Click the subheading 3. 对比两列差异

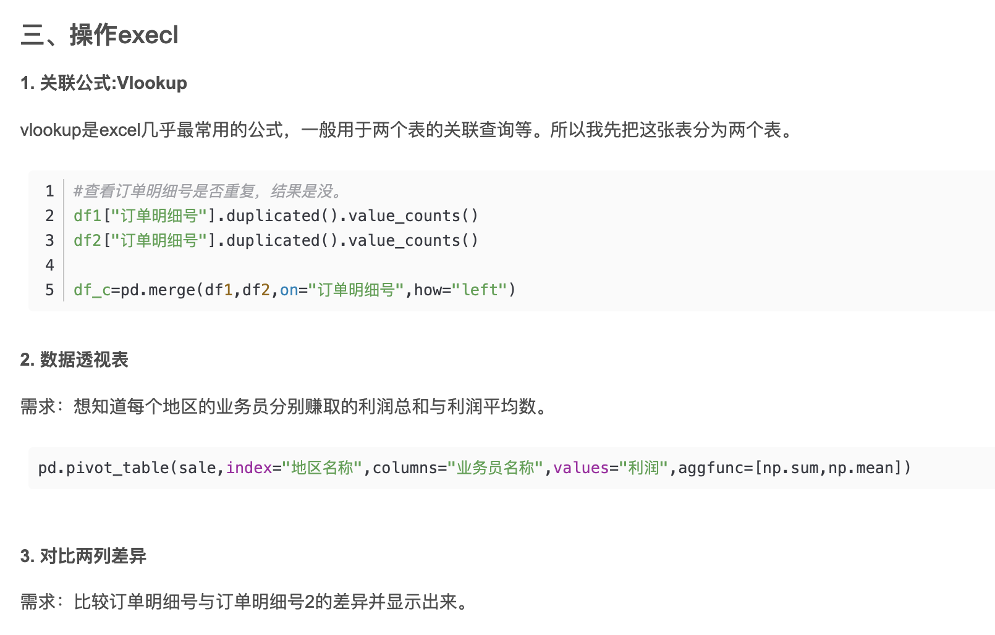tap(83, 556)
